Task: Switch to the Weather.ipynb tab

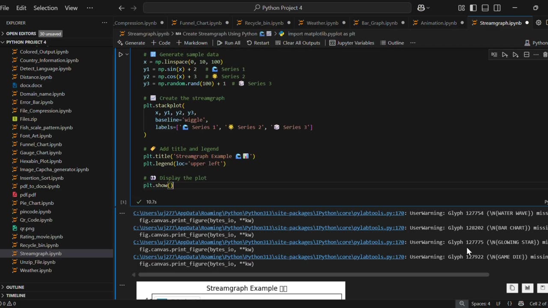Action: point(322,23)
